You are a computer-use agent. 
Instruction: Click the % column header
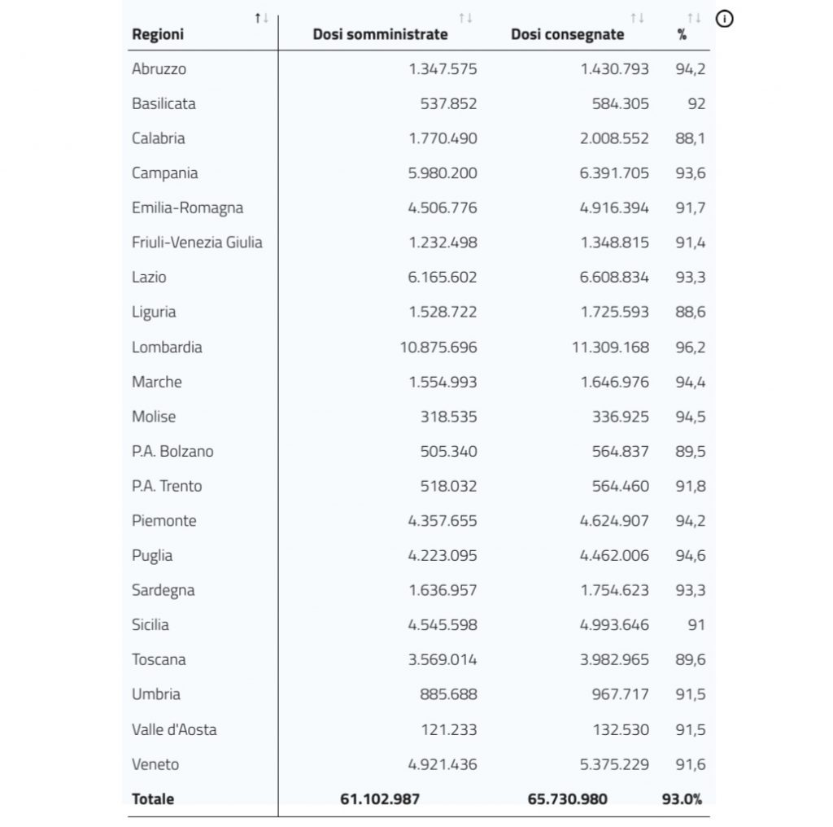point(683,35)
